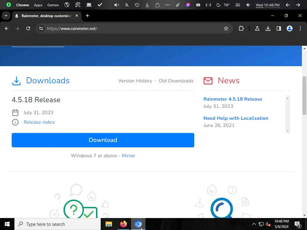
Task: Open the Mirror download link
Action: pos(128,156)
